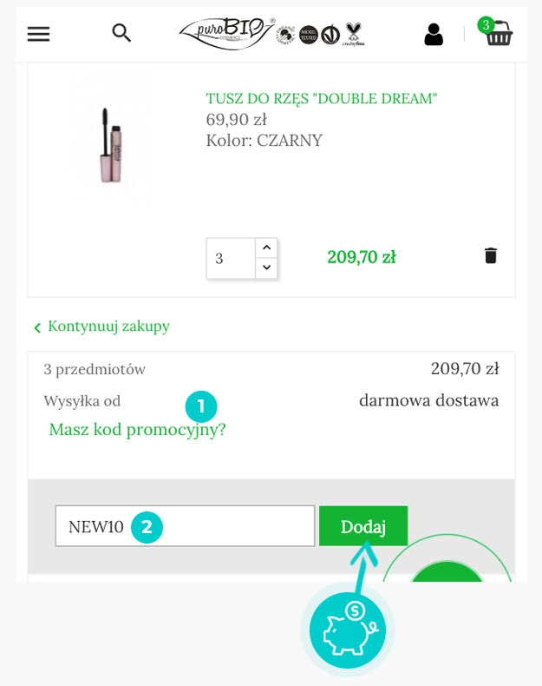This screenshot has height=686, width=542.
Task: Click the step 2 numbered marker
Action: [x=147, y=526]
